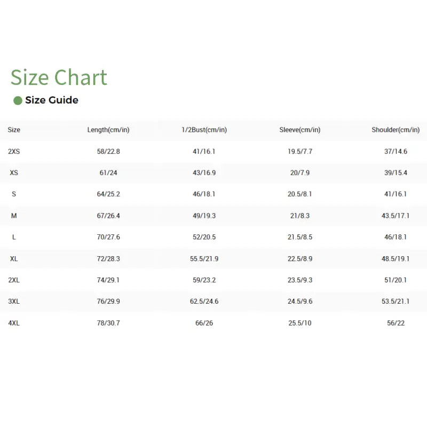
Task: Click the 62.5/24.6 bust cell
Action: [x=204, y=302]
